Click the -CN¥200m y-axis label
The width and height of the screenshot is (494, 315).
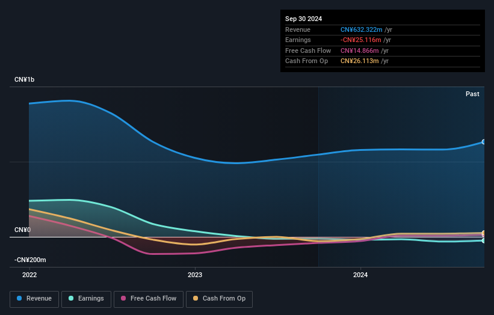pos(30,260)
